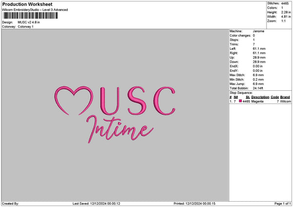Click the Max Stitch 6.9 mm value
This screenshot has height=207, width=293.
coord(258,75)
